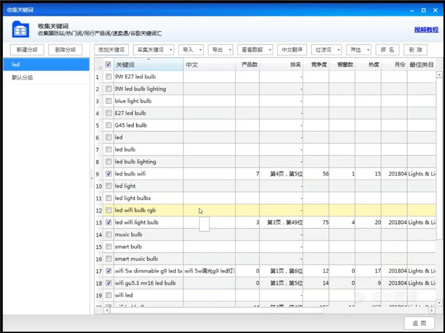The image size is (445, 333).
Task: Check the led wifi bulb rgb row
Action: pyautogui.click(x=108, y=210)
